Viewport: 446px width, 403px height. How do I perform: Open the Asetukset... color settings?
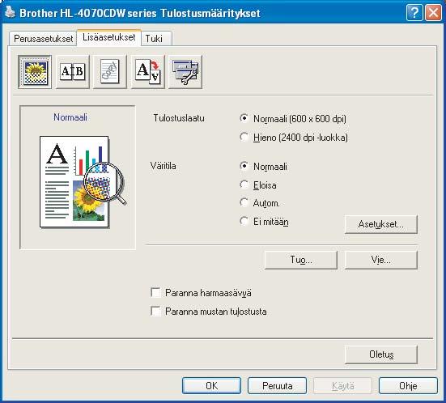pyautogui.click(x=381, y=224)
